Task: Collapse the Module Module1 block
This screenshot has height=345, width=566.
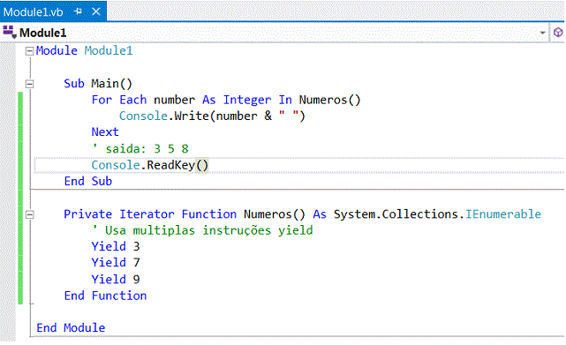Action: [29, 51]
